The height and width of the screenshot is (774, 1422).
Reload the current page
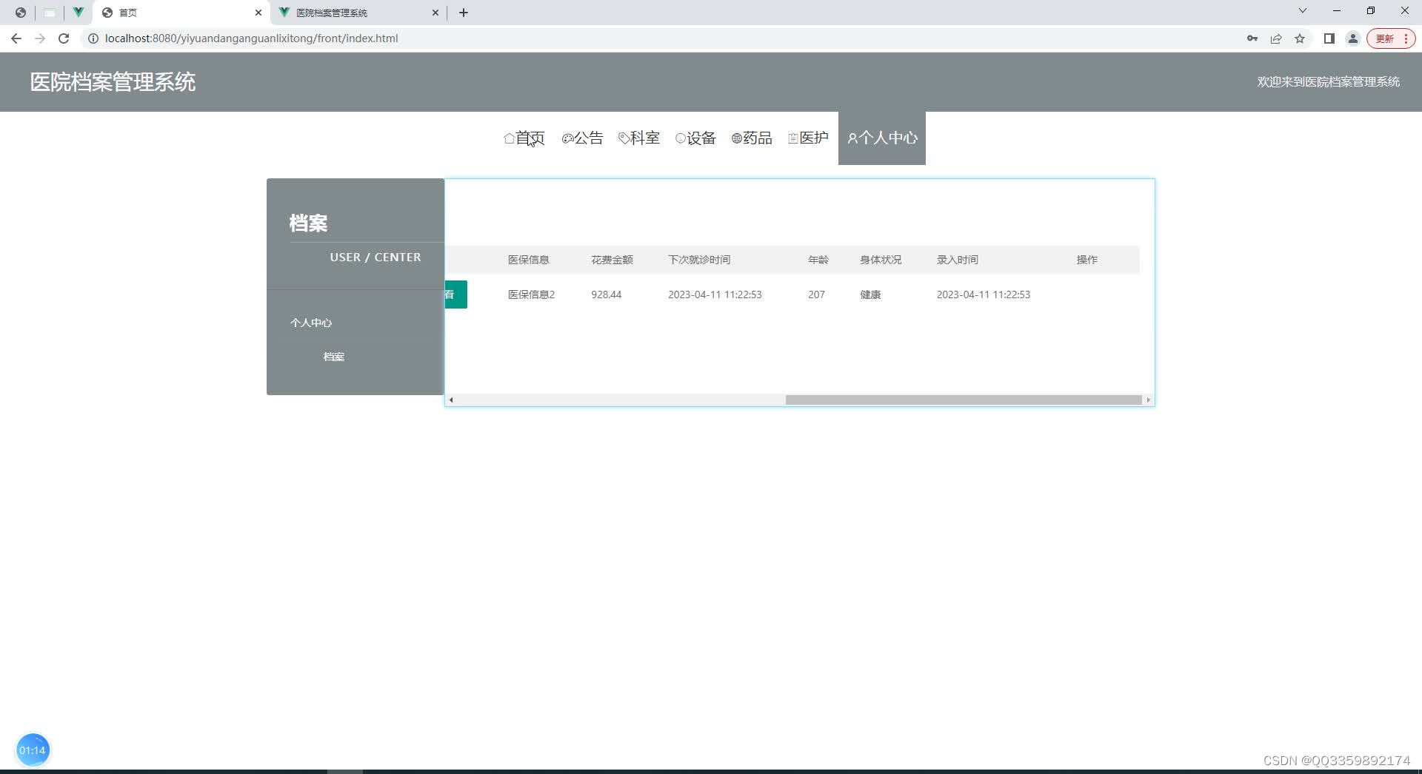pyautogui.click(x=64, y=38)
